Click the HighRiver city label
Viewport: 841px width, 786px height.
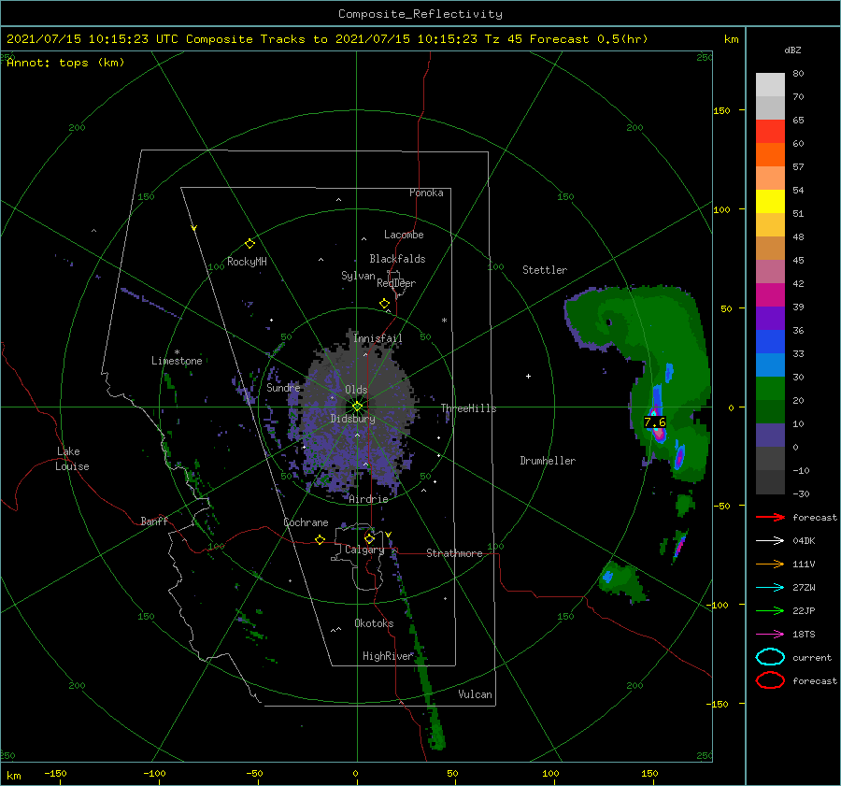[388, 656]
